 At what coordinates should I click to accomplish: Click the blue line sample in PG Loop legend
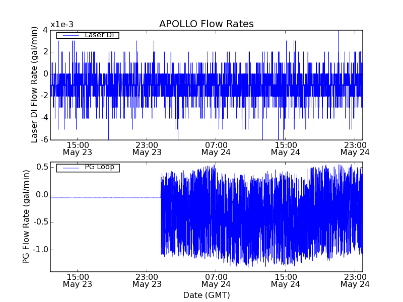click(70, 168)
